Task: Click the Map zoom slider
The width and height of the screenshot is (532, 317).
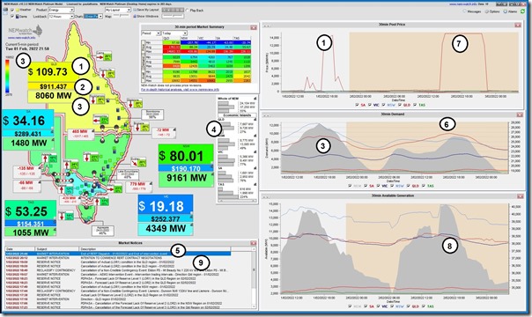Action: pyautogui.click(x=122, y=16)
